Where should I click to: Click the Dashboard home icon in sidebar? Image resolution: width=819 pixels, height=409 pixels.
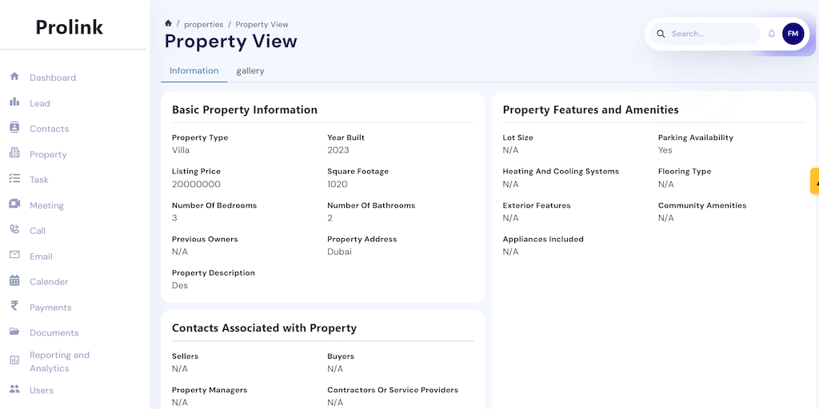click(14, 77)
